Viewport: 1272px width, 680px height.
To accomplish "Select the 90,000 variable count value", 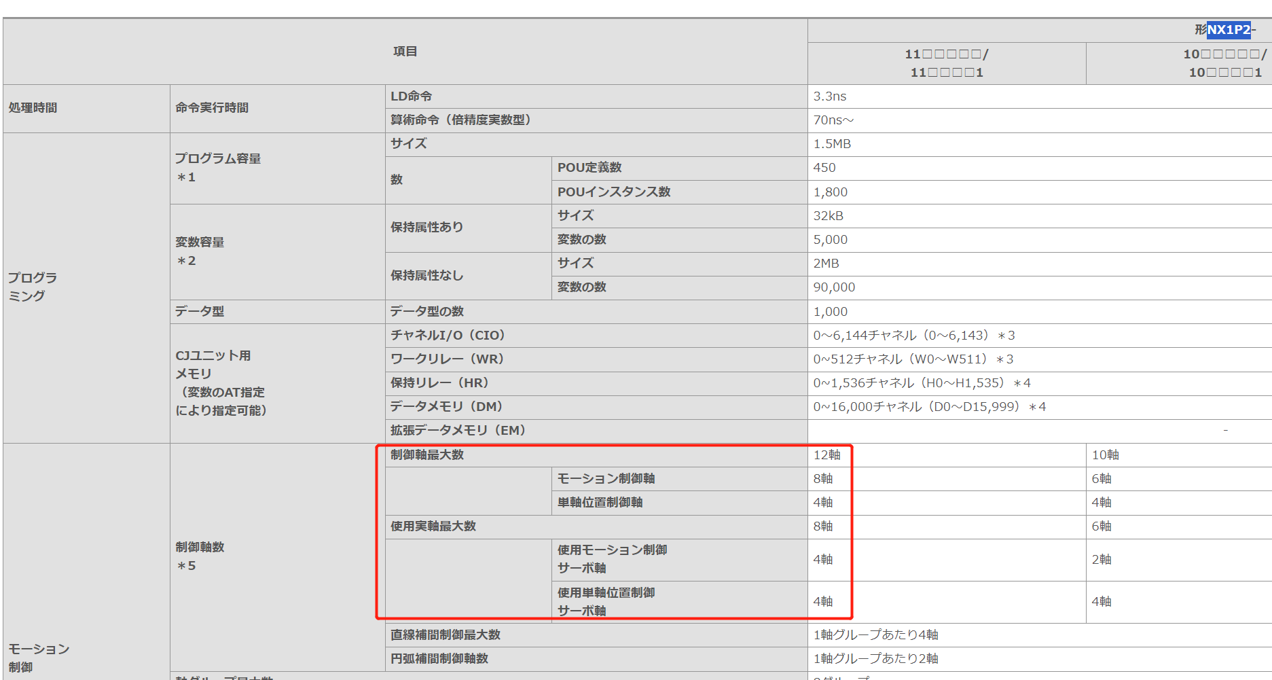I will (x=834, y=287).
